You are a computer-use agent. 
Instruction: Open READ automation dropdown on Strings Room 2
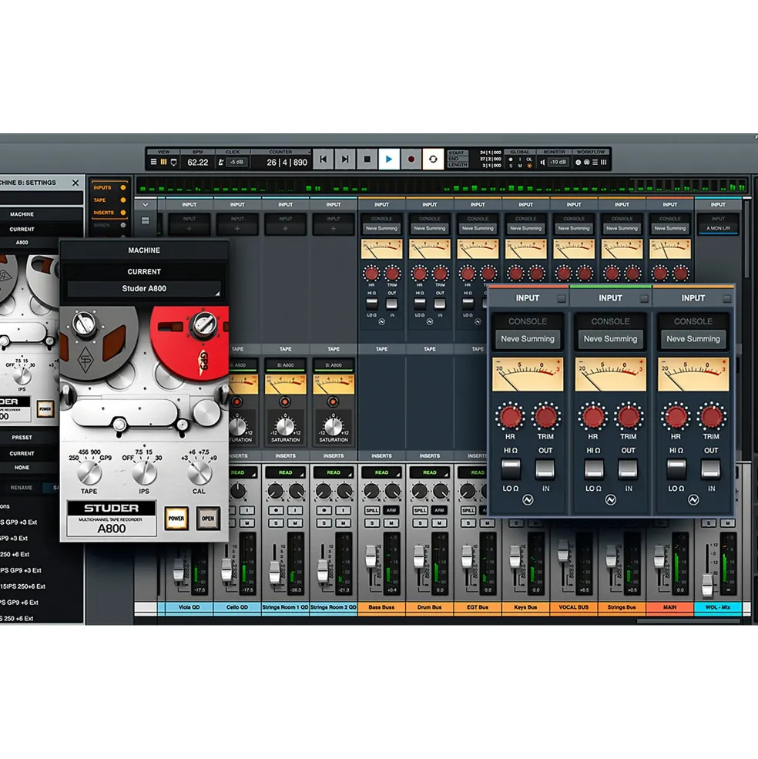coord(334,472)
